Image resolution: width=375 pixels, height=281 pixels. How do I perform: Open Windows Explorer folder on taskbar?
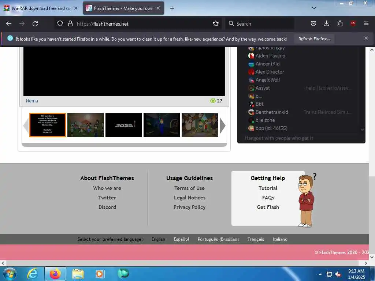click(78, 274)
